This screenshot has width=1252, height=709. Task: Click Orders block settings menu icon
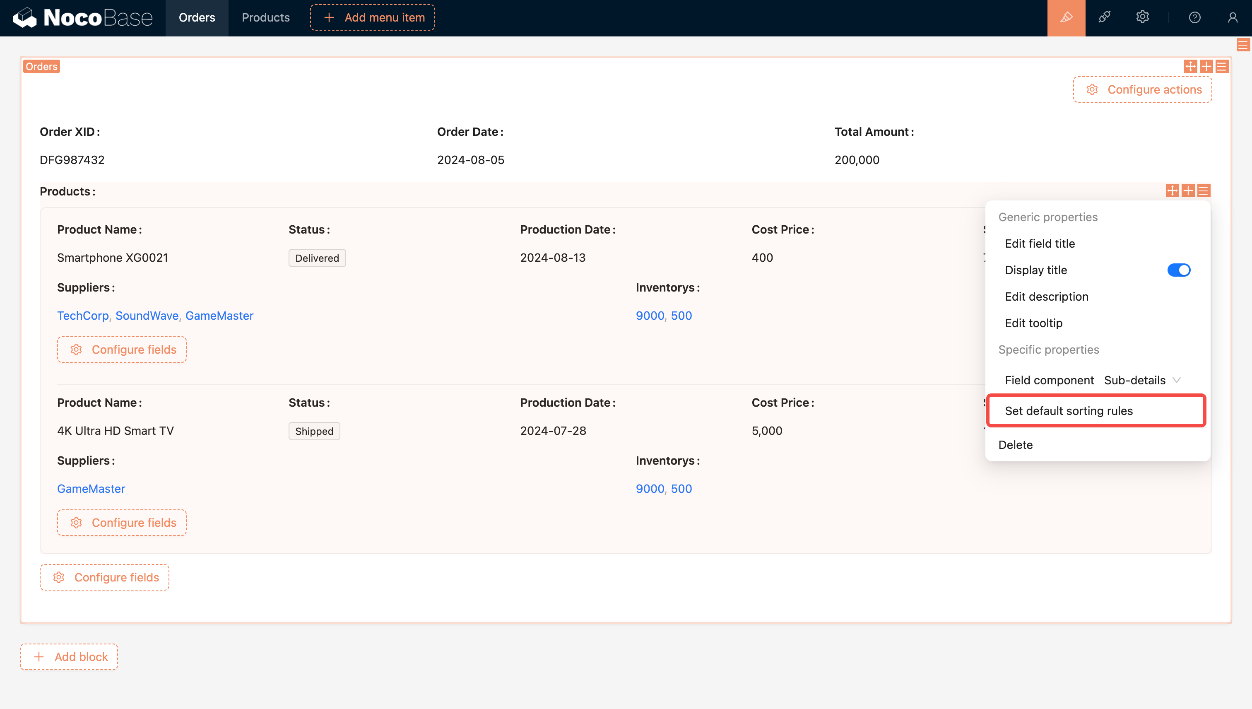(x=1221, y=66)
